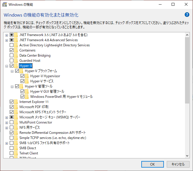The image size is (193, 171).
Task: Select the highlighted Hyper-V label
Action: point(26,66)
